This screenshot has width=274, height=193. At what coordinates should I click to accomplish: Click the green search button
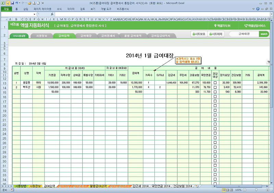click(x=264, y=34)
